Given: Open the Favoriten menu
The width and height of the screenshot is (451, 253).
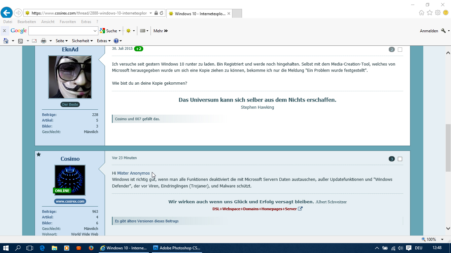Looking at the screenshot, I should click(68, 22).
